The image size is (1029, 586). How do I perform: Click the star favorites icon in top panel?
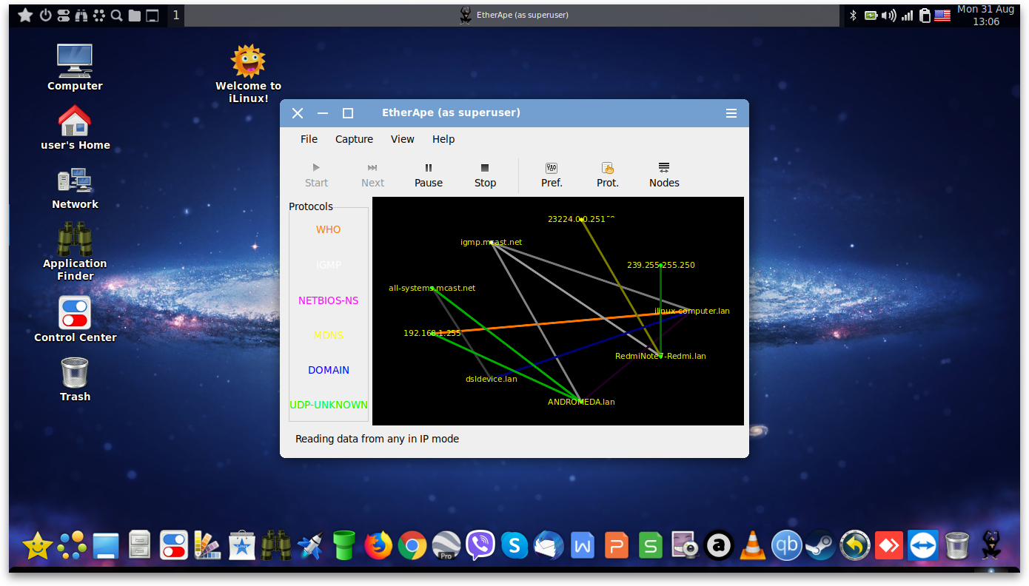[25, 15]
